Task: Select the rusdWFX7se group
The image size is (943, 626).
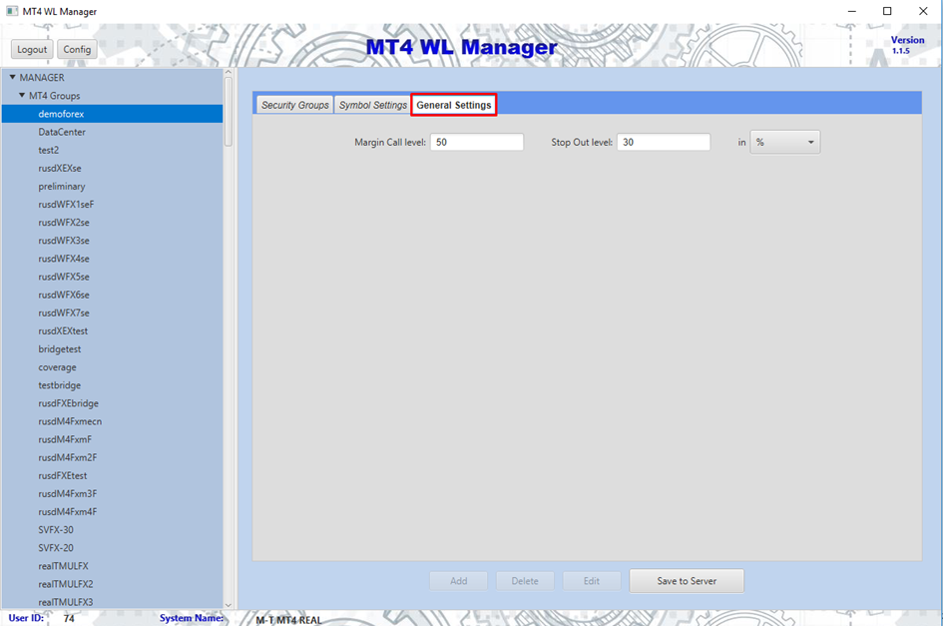Action: coord(112,313)
